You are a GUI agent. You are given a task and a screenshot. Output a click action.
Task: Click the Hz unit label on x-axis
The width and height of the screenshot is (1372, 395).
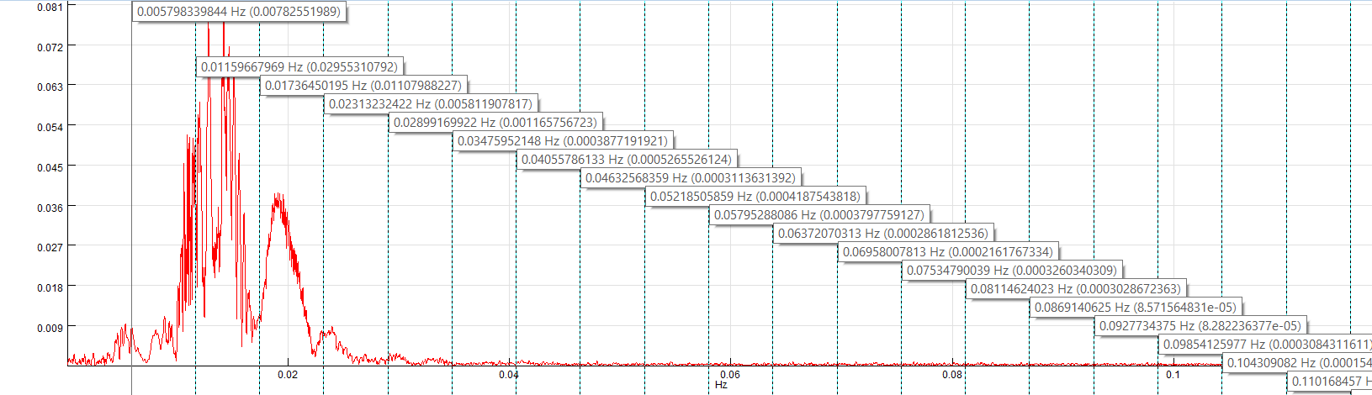pos(721,385)
